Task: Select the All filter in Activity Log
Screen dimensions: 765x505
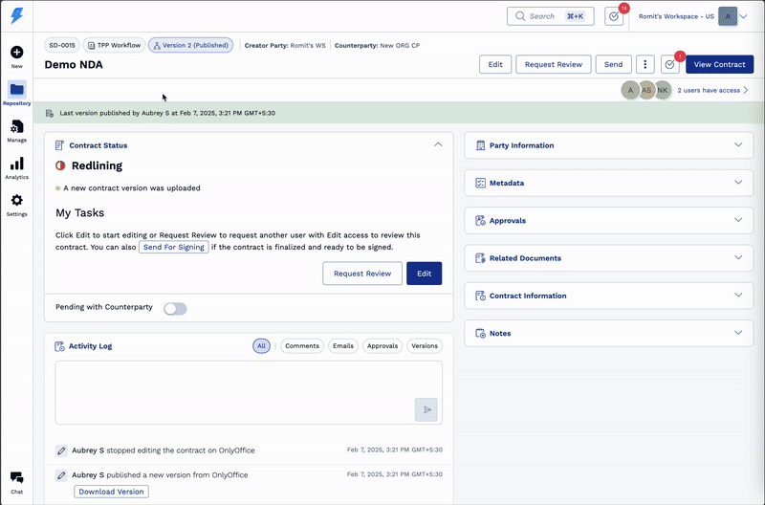Action: [261, 346]
